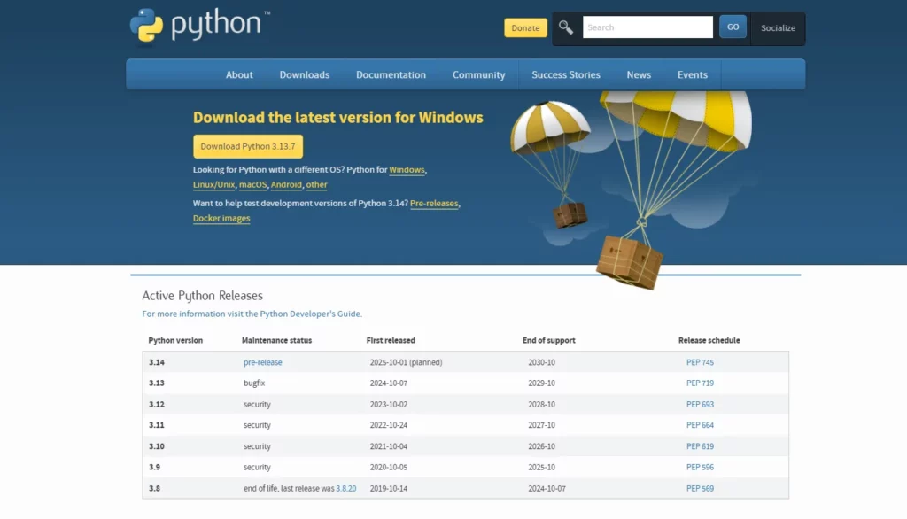This screenshot has width=907, height=519.
Task: Click the magnifying glass search icon
Action: tap(566, 27)
